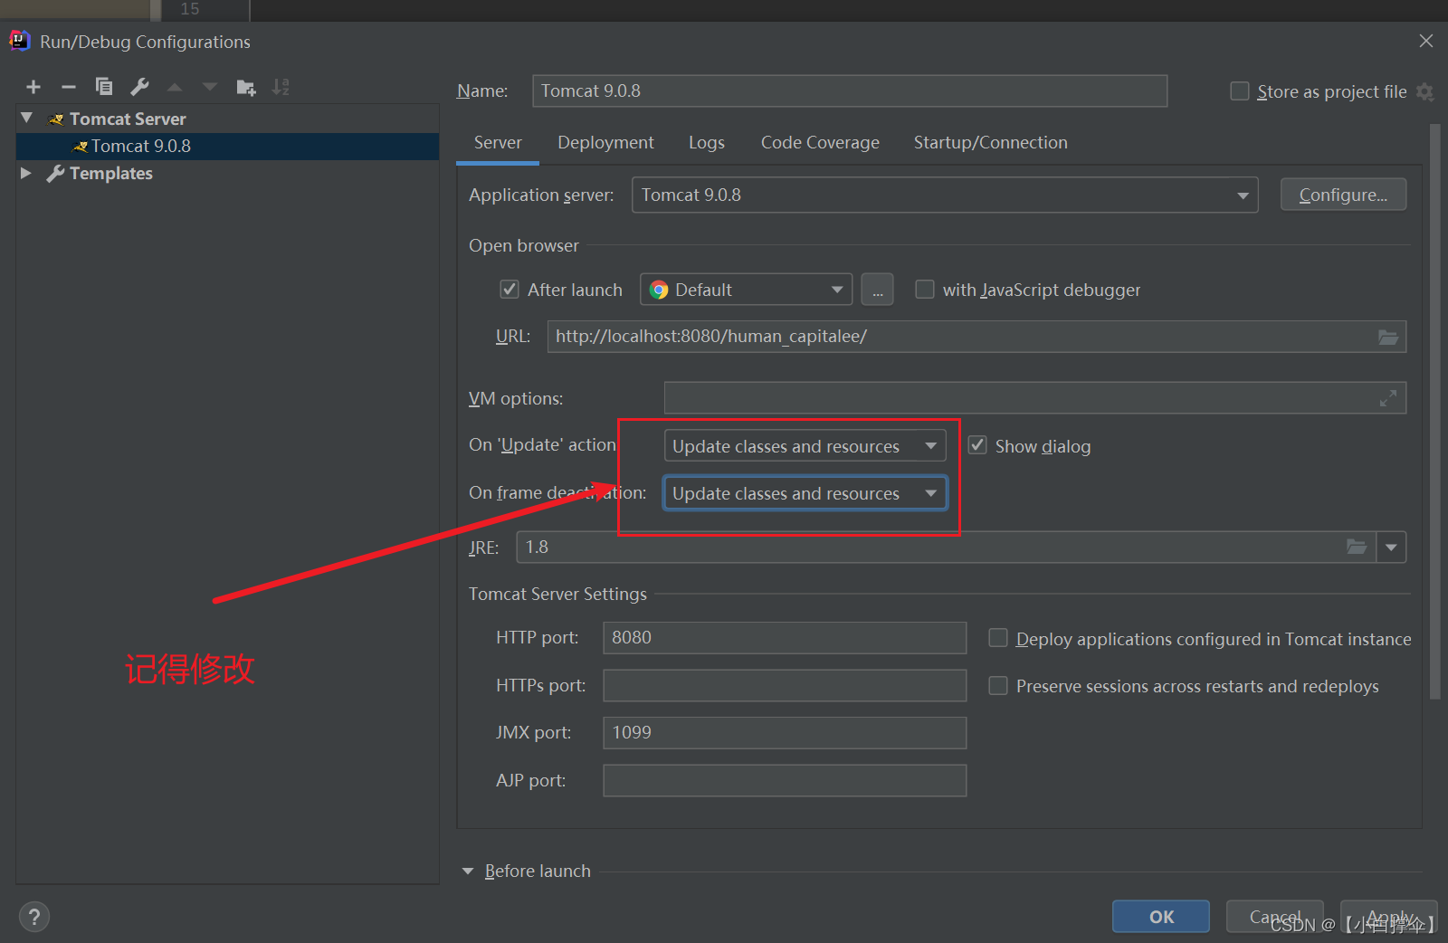
Task: Click the Apply button
Action: 1389,917
